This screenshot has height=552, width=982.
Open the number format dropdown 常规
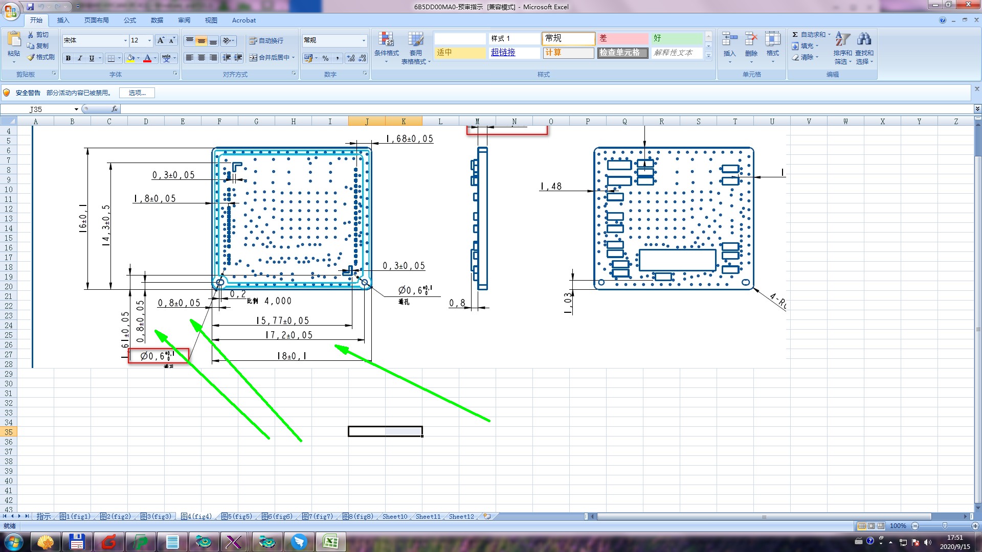[x=364, y=40]
